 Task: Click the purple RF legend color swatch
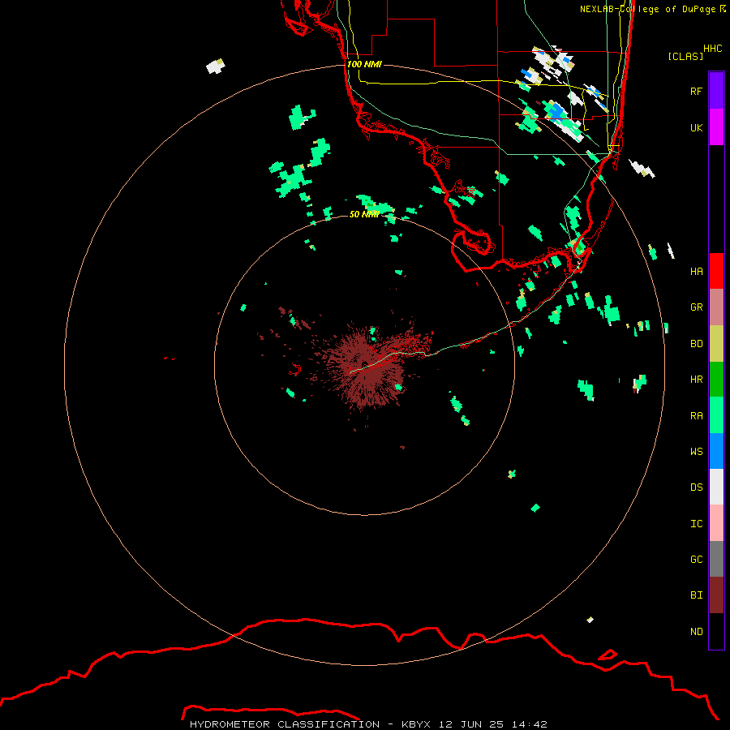(x=716, y=91)
